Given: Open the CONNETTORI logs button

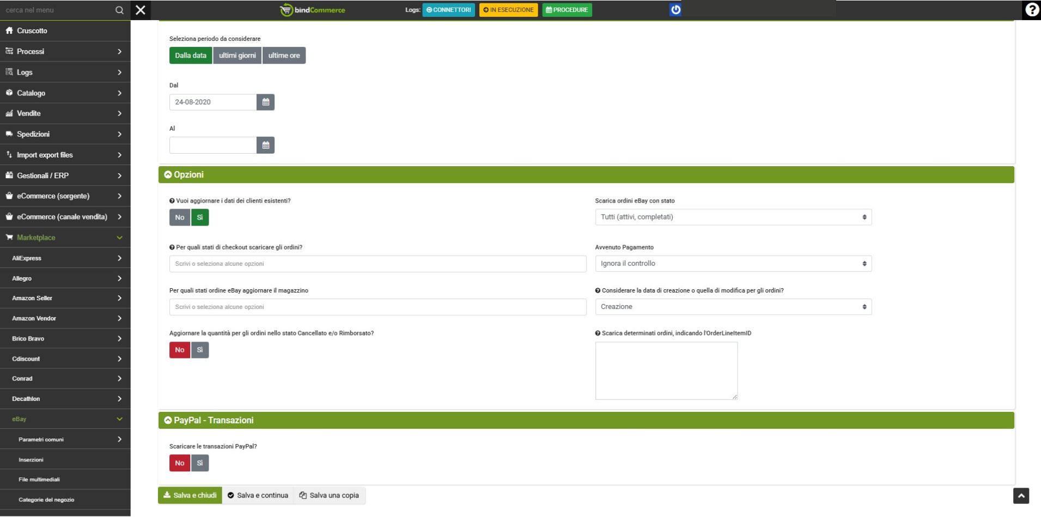Looking at the screenshot, I should 448,10.
